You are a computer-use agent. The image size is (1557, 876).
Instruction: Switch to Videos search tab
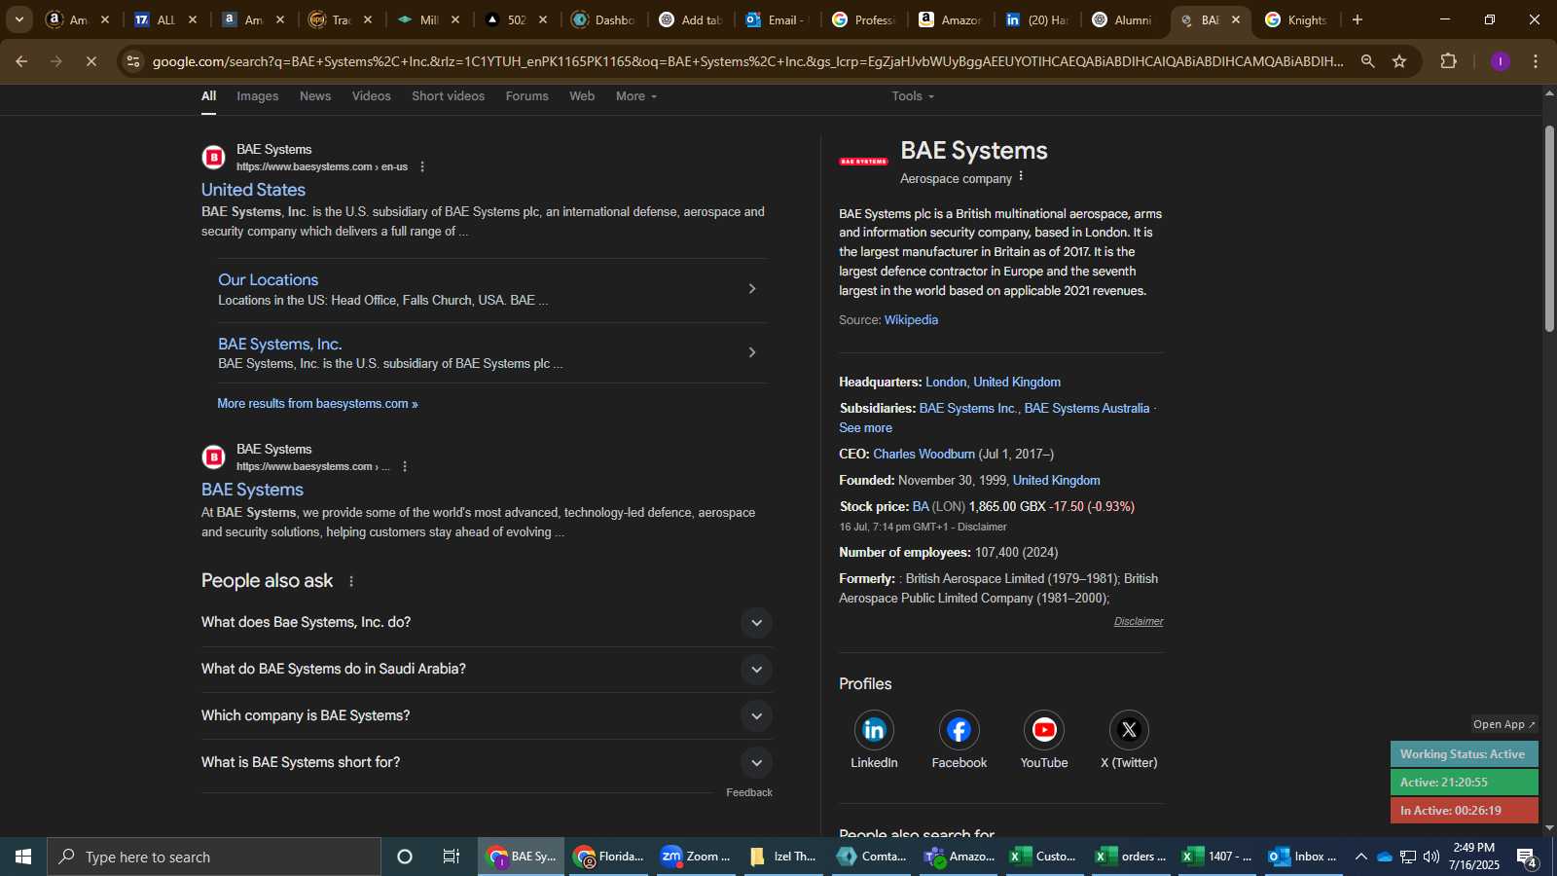click(x=372, y=96)
